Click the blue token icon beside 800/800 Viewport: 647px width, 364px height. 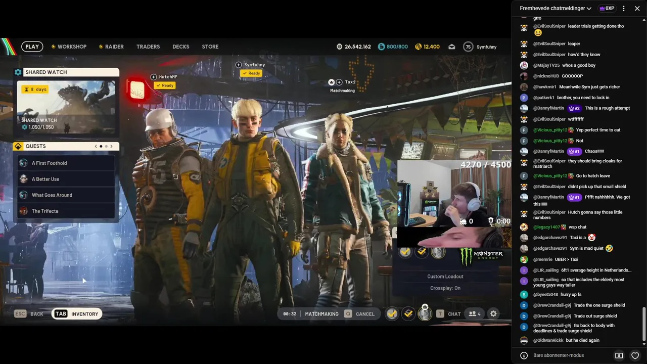pyautogui.click(x=381, y=47)
